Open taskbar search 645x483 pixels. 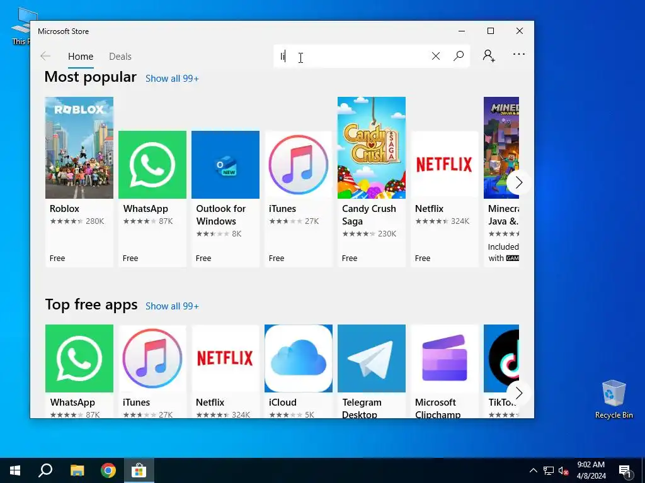[45, 470]
